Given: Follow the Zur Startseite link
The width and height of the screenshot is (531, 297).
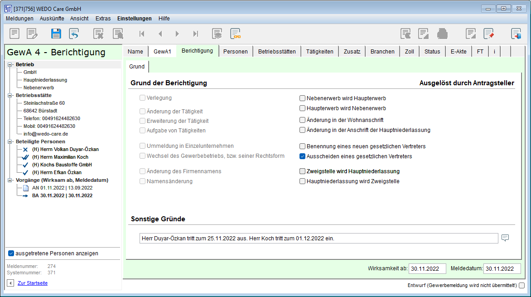Looking at the screenshot, I should [33, 283].
